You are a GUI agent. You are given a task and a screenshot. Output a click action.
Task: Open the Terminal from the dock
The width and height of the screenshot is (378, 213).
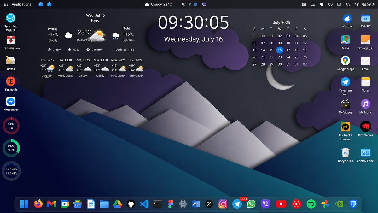[157, 204]
